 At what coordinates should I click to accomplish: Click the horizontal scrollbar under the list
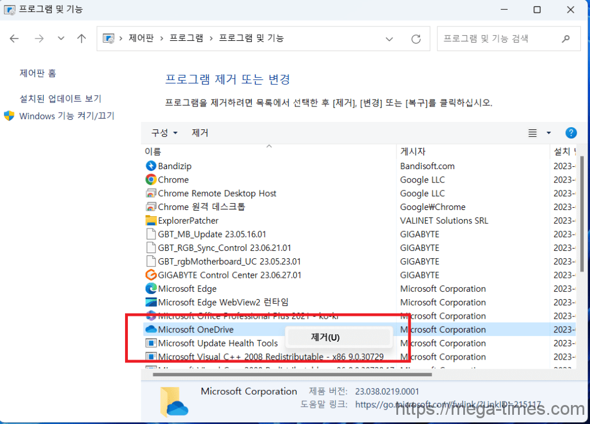click(x=292, y=375)
